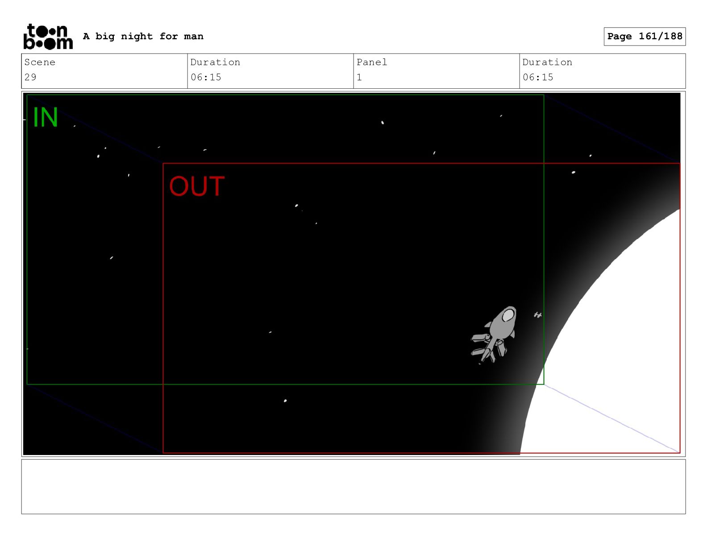Click the title 'A big night for man'
The width and height of the screenshot is (707, 546).
pyautogui.click(x=143, y=36)
